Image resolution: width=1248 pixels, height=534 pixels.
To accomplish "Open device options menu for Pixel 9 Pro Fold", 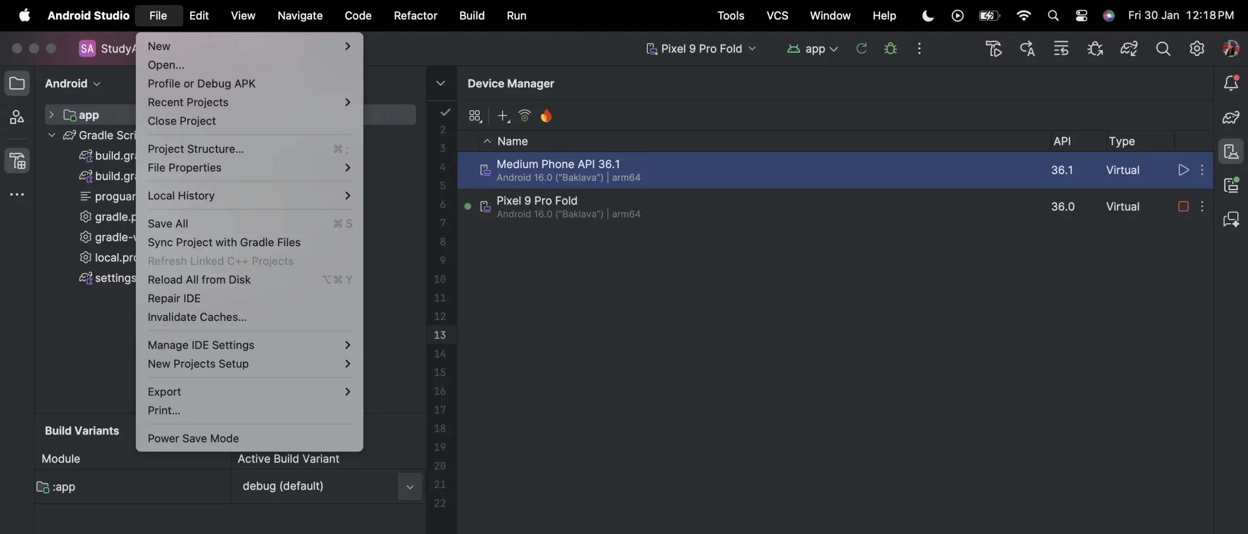I will point(1202,207).
